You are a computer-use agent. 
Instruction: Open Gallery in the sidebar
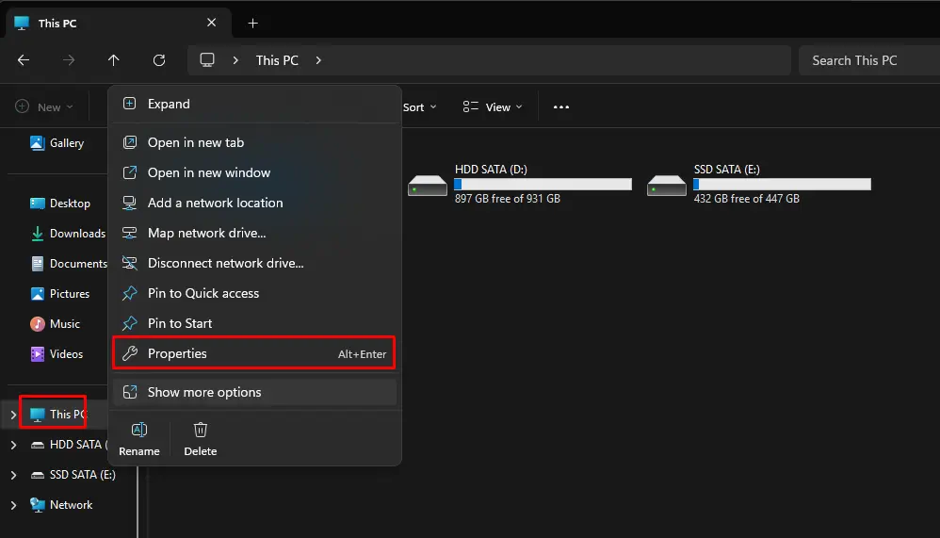click(x=57, y=143)
